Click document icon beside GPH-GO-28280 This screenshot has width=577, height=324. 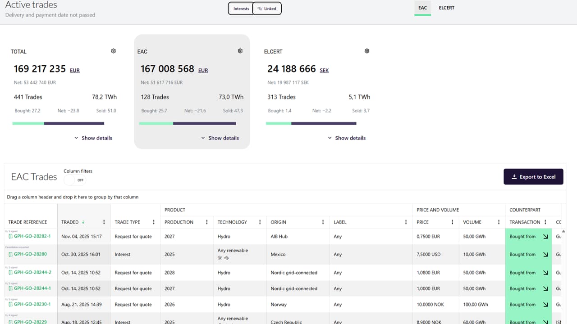pyautogui.click(x=11, y=255)
